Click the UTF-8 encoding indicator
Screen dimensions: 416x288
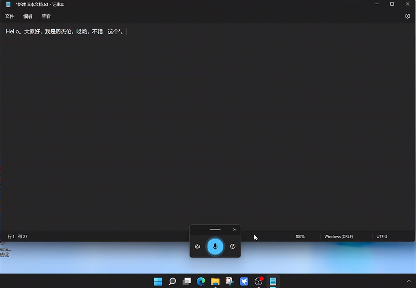[x=382, y=237]
